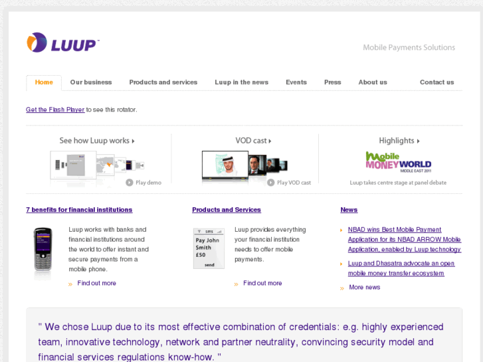Click the Mobile Money World logo
The image size is (483, 362).
pos(398,162)
